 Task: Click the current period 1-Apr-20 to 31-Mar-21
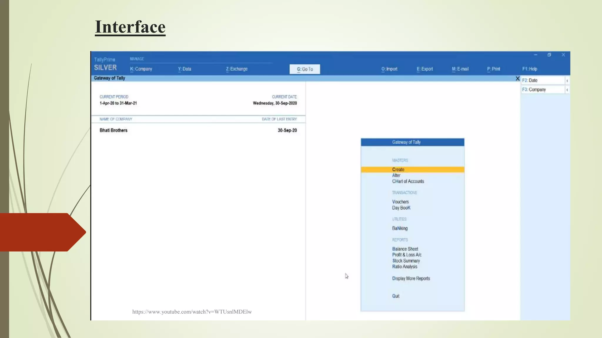tap(118, 103)
